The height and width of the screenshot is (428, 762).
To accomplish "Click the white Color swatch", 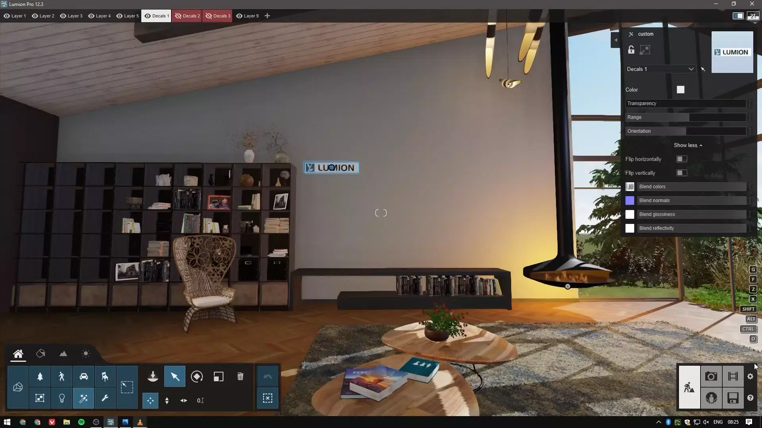I will (x=680, y=89).
